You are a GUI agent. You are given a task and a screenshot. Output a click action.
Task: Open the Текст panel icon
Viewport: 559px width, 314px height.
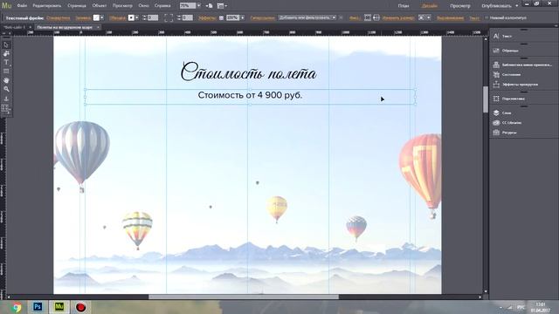click(x=496, y=36)
